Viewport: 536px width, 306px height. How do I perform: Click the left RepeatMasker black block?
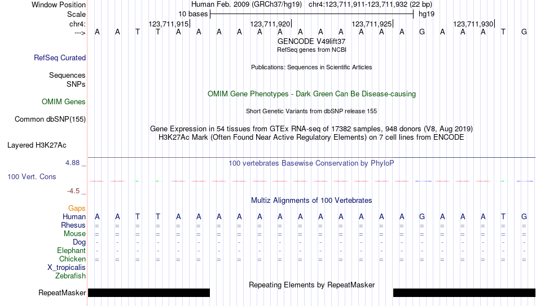[149, 292]
